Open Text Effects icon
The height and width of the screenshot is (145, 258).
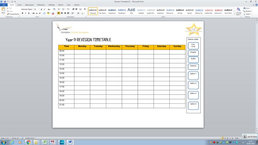click(44, 13)
